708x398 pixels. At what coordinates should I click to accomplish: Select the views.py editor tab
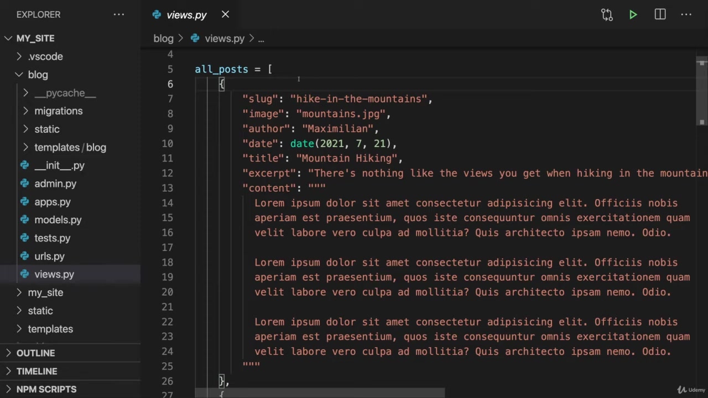click(186, 15)
